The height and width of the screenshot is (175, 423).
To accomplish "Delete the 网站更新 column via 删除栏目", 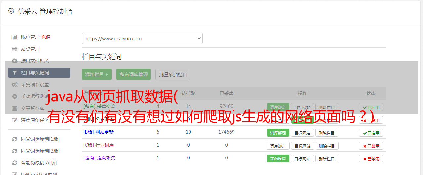I will click(x=327, y=133).
